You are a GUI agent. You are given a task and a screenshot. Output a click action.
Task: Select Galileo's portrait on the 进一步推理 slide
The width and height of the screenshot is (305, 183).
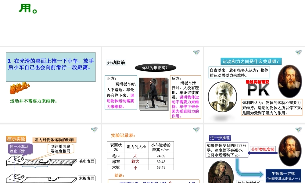[290, 150]
